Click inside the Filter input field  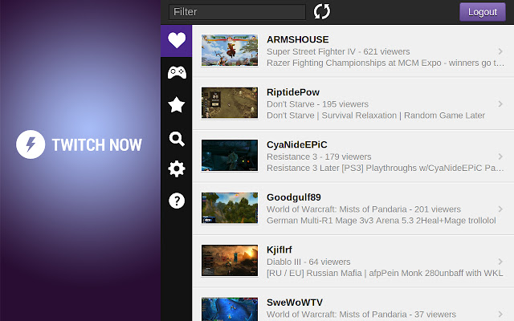237,12
